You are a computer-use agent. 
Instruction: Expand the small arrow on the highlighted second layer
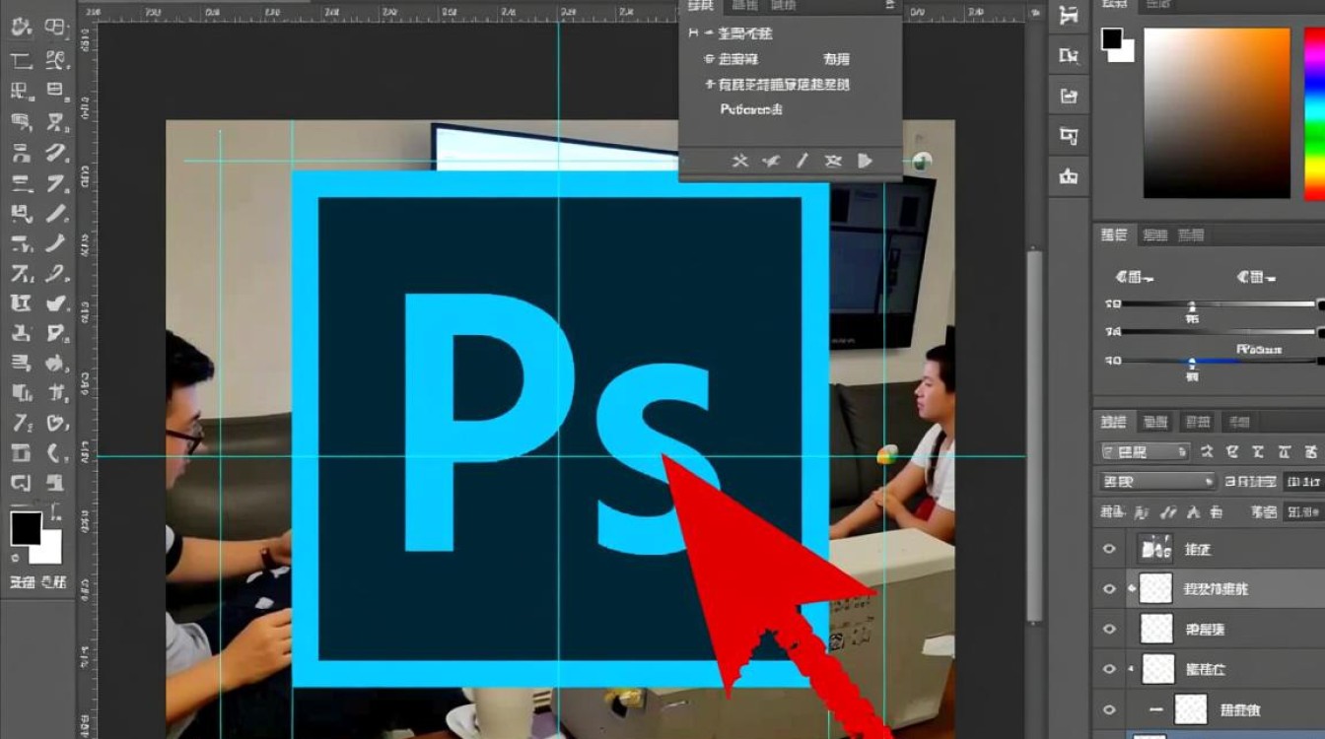[1132, 589]
